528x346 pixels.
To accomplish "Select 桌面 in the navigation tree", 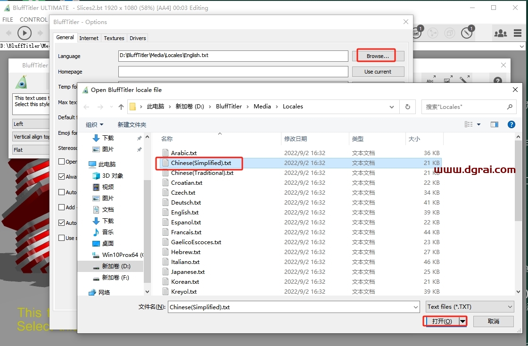I will 108,243.
